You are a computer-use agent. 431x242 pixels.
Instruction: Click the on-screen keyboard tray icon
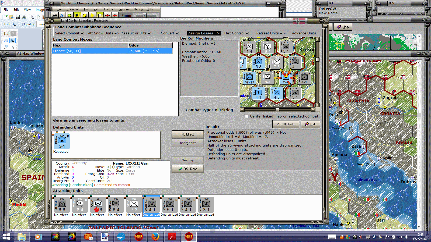(332, 237)
